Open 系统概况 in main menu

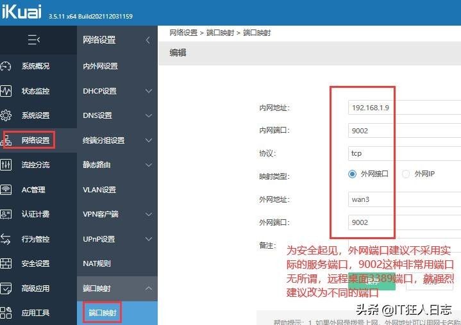click(35, 67)
